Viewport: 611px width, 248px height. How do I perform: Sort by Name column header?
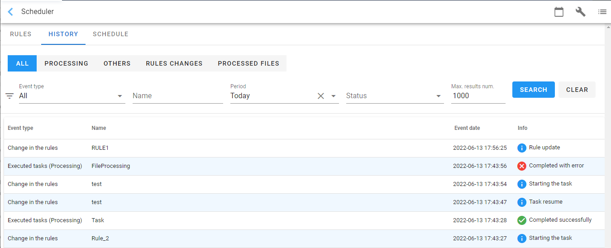[x=99, y=128]
